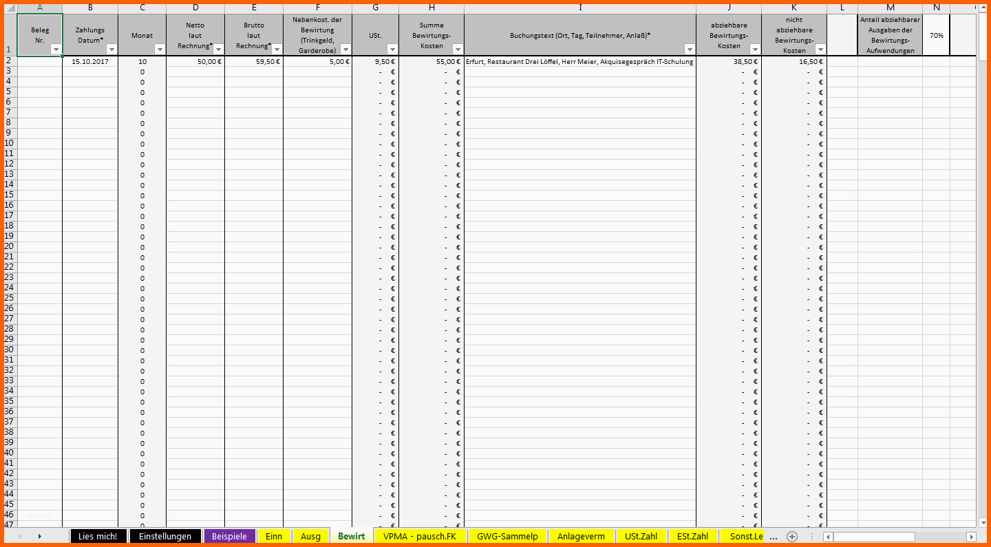This screenshot has height=547, width=991.
Task: Open the abziehbare Bewirtungs-Kosten filter
Action: (755, 50)
